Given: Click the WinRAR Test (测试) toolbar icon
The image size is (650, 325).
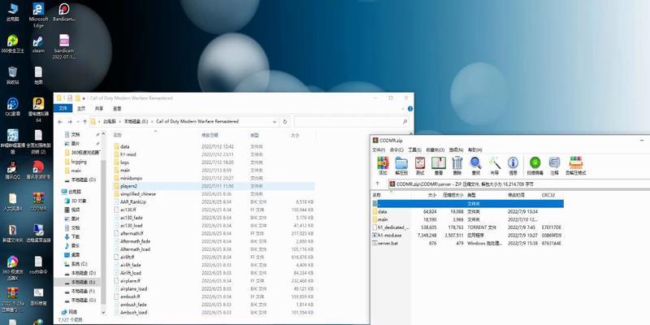Looking at the screenshot, I should (420, 163).
